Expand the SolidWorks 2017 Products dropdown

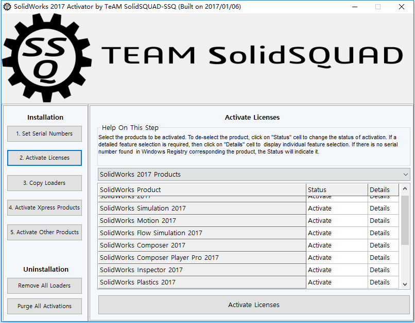[254, 175]
